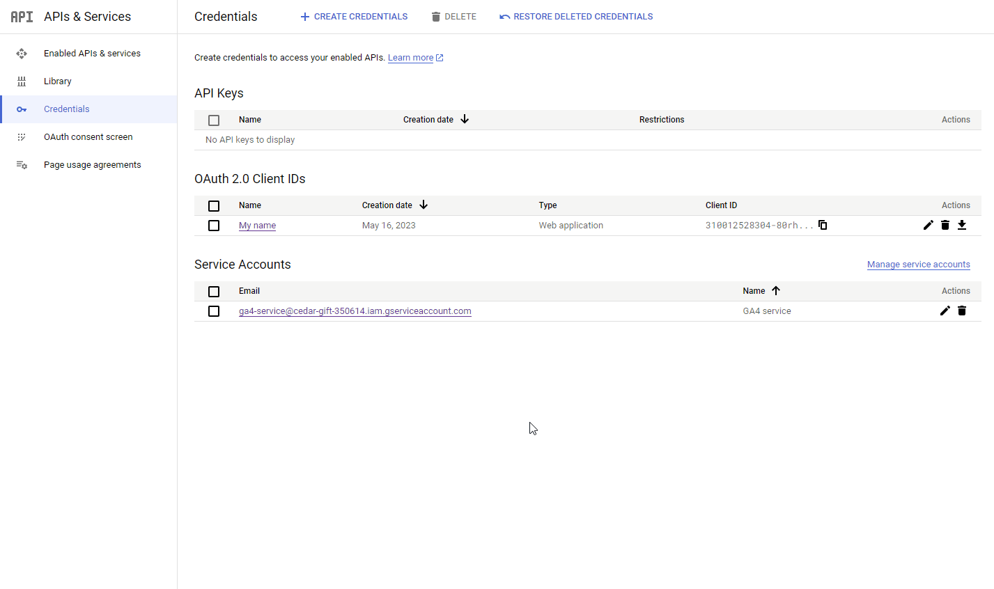The image size is (994, 589).
Task: Sort OAuth clients by Creation date
Action: 394,205
